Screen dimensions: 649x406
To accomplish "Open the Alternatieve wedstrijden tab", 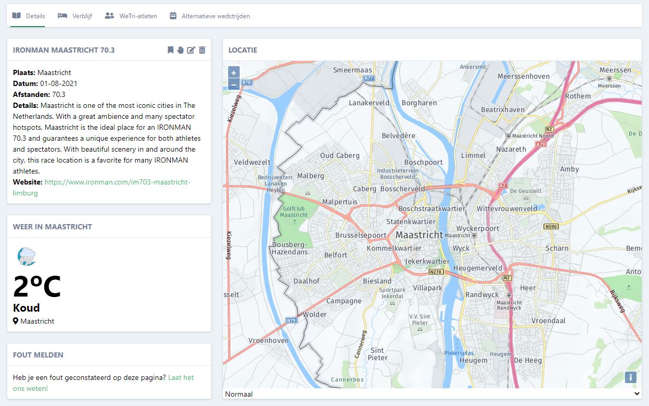I will point(209,16).
